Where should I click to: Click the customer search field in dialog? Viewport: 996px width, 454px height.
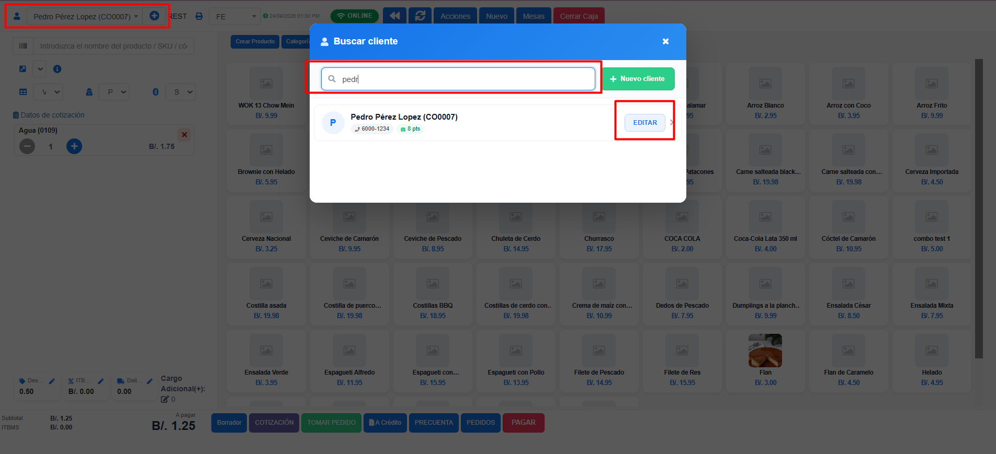pyautogui.click(x=458, y=79)
